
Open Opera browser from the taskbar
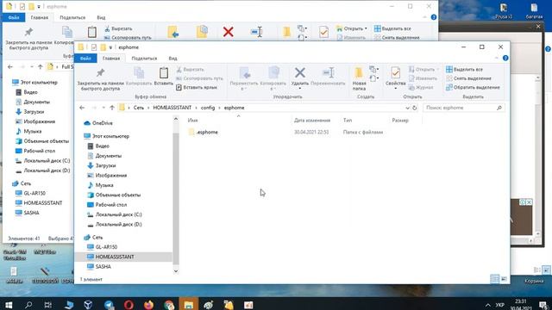[x=129, y=305]
